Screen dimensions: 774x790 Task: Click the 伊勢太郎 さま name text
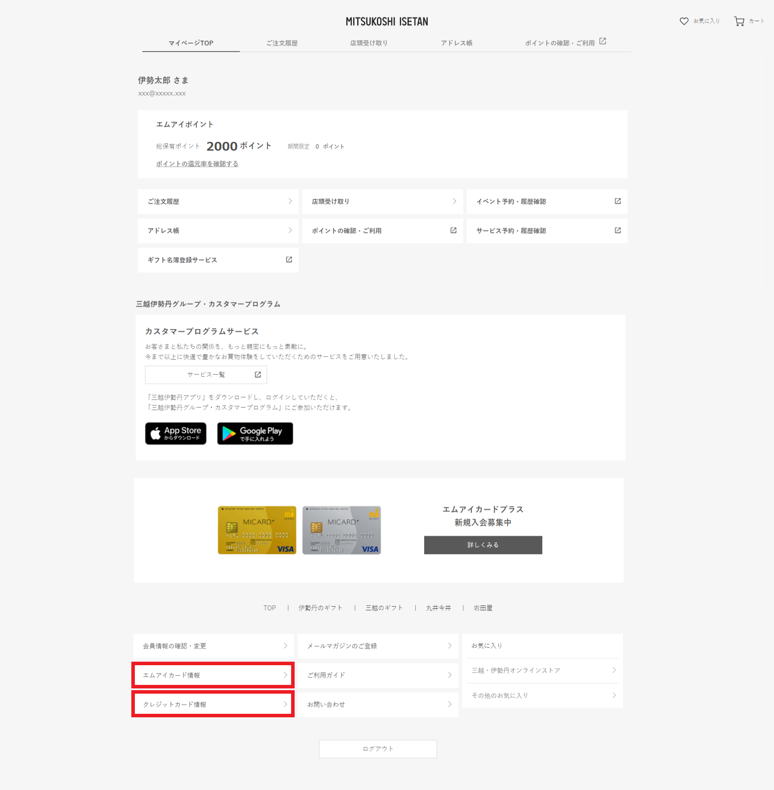click(x=163, y=80)
